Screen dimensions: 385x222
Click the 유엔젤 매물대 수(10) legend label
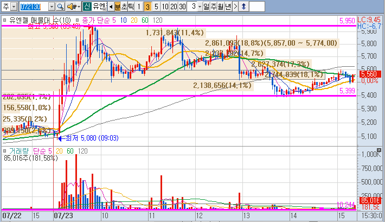click(x=40, y=20)
